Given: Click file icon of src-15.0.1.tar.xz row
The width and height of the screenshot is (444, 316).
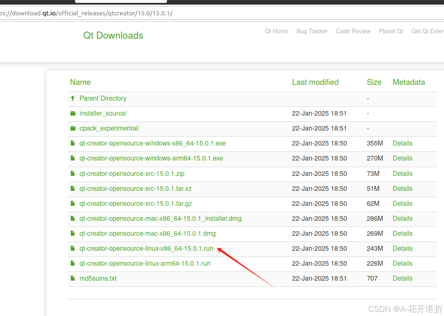Looking at the screenshot, I should click(x=73, y=188).
